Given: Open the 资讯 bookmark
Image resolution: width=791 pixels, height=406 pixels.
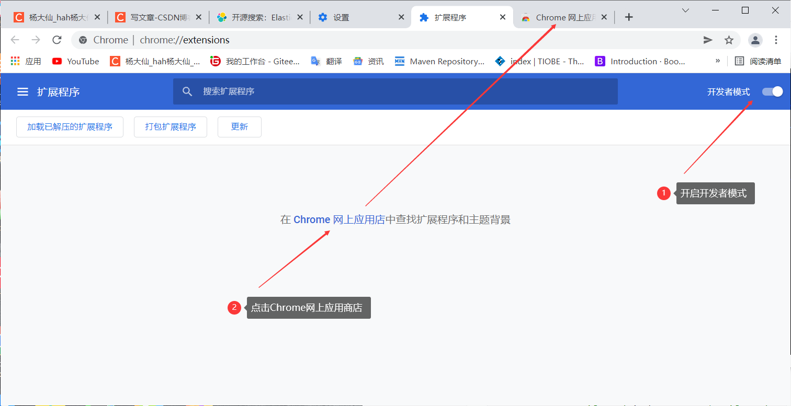Looking at the screenshot, I should [368, 61].
